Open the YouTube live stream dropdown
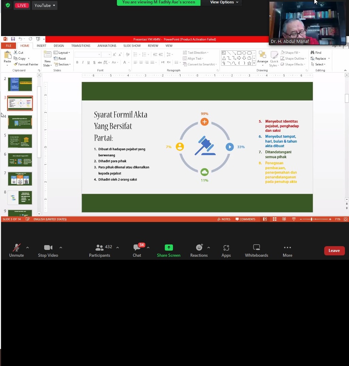349x366 pixels. pos(45,5)
